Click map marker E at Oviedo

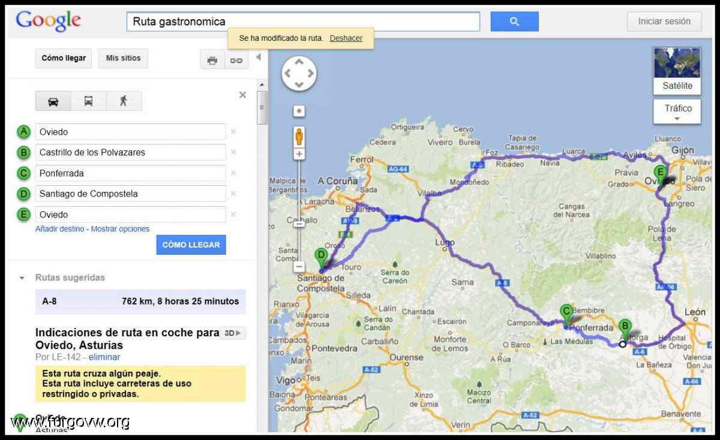click(661, 176)
